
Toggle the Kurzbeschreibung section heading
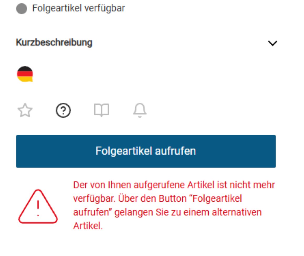54,43
